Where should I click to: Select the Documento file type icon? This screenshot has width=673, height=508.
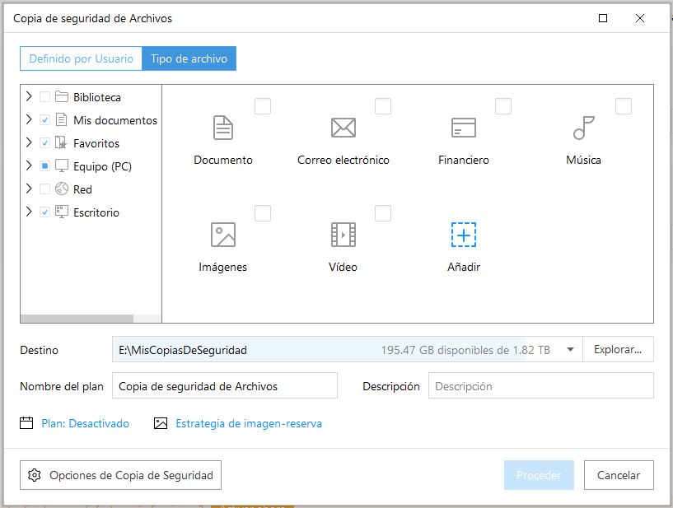click(223, 128)
